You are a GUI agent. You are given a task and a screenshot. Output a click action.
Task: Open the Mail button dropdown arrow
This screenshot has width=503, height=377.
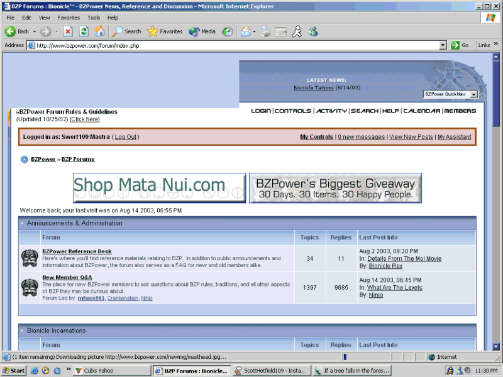click(x=254, y=32)
